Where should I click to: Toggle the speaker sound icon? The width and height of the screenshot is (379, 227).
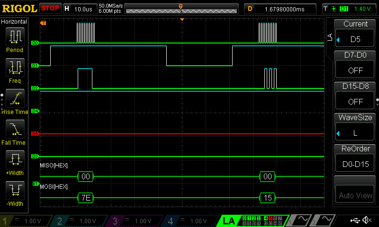pyautogui.click(x=367, y=220)
